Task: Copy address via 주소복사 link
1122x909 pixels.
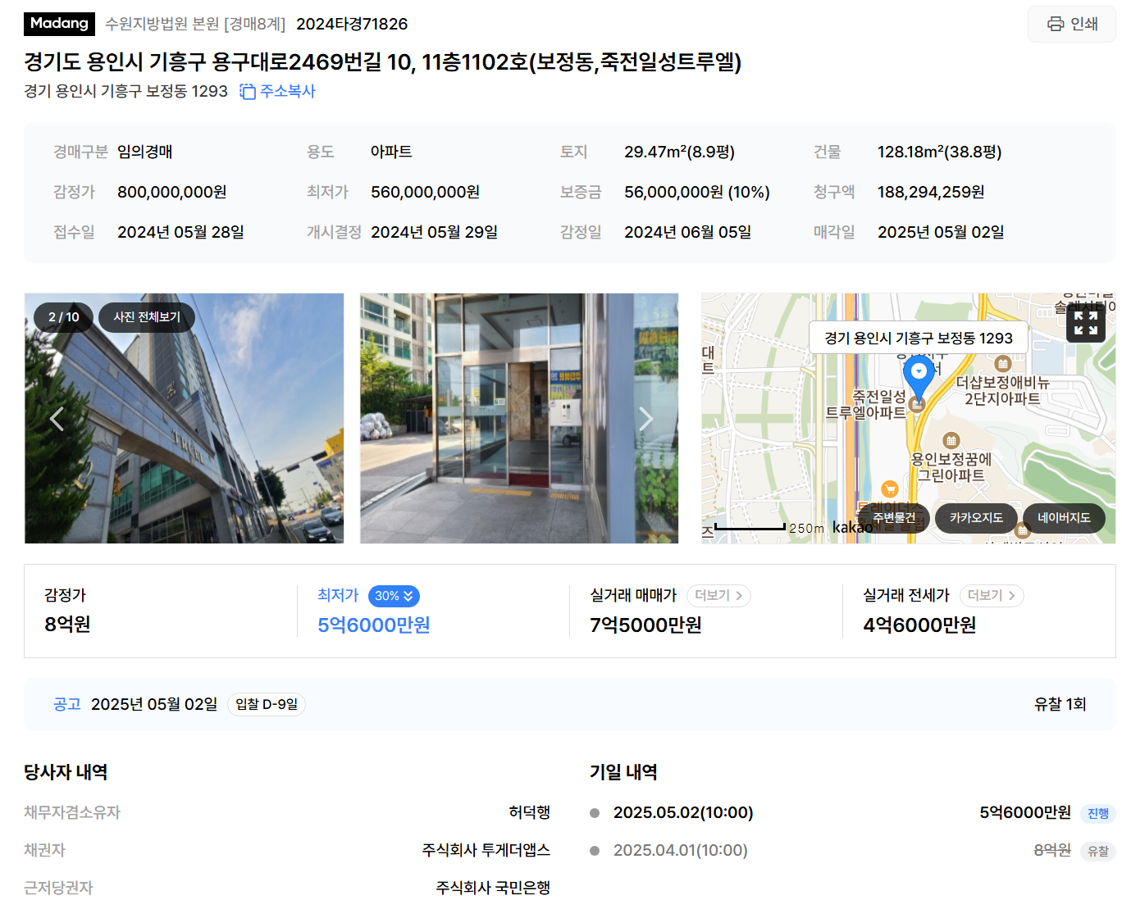Action: point(287,91)
